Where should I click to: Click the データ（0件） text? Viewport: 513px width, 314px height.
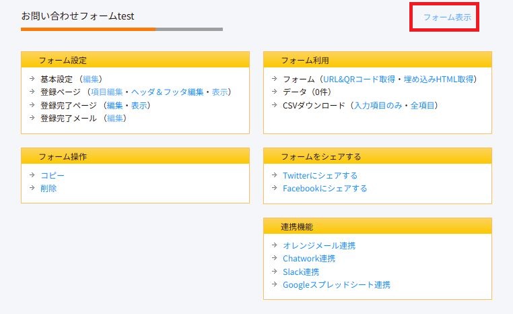click(x=307, y=92)
